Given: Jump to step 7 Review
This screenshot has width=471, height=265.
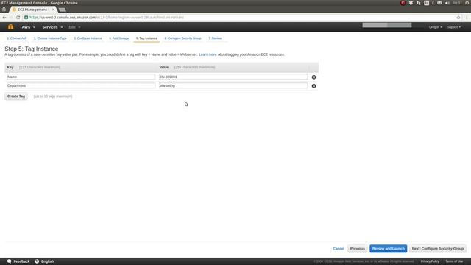Looking at the screenshot, I should click(215, 38).
